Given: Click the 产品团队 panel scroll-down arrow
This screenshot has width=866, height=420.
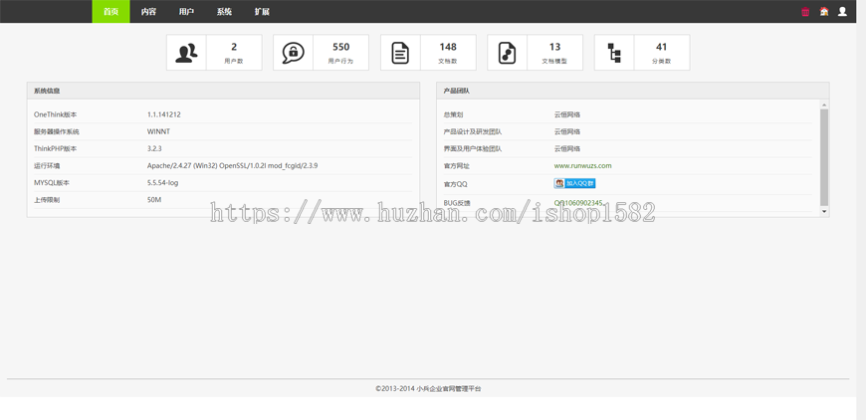Looking at the screenshot, I should (x=824, y=211).
